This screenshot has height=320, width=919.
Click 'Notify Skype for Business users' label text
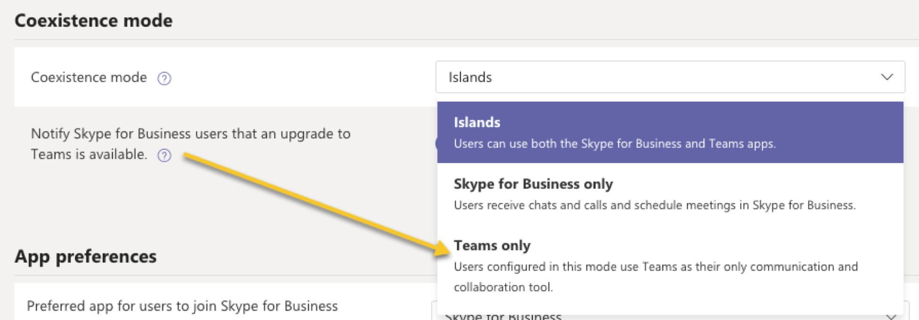pos(190,144)
